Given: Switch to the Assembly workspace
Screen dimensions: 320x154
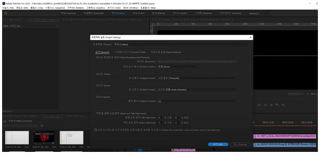Looking at the screenshot, I should point(93,13).
